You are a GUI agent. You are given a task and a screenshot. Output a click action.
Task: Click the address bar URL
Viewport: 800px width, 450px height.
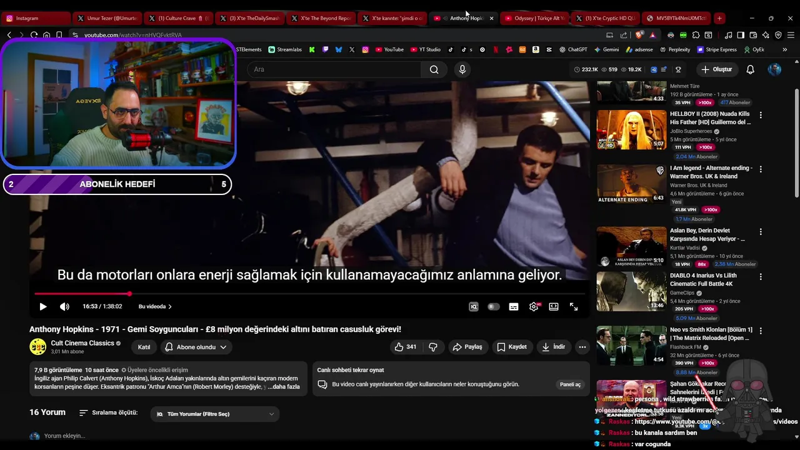(133, 35)
